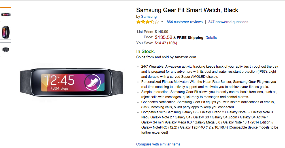Viewport: 285px width, 148px height.
Task: Click the shipping Details link
Action: point(211,37)
